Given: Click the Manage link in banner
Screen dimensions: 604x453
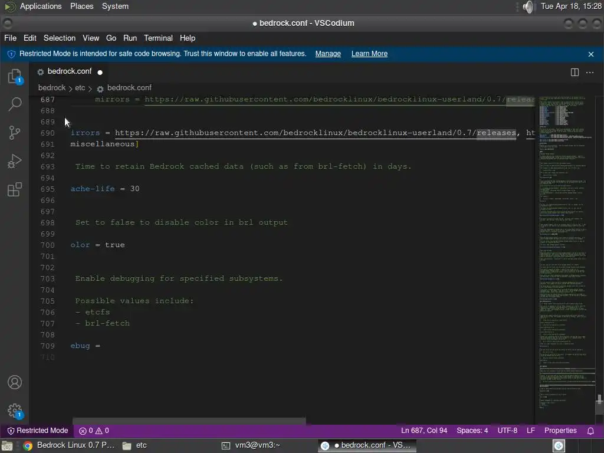Looking at the screenshot, I should (x=328, y=54).
